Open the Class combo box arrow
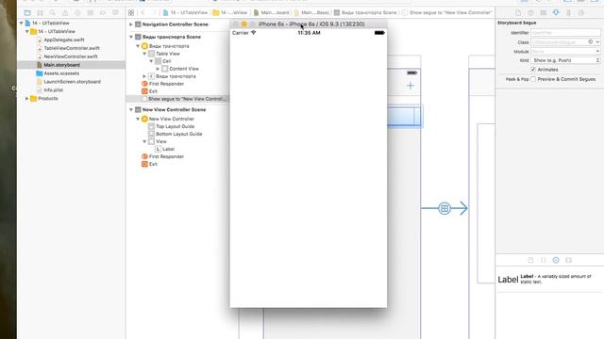 coord(597,41)
